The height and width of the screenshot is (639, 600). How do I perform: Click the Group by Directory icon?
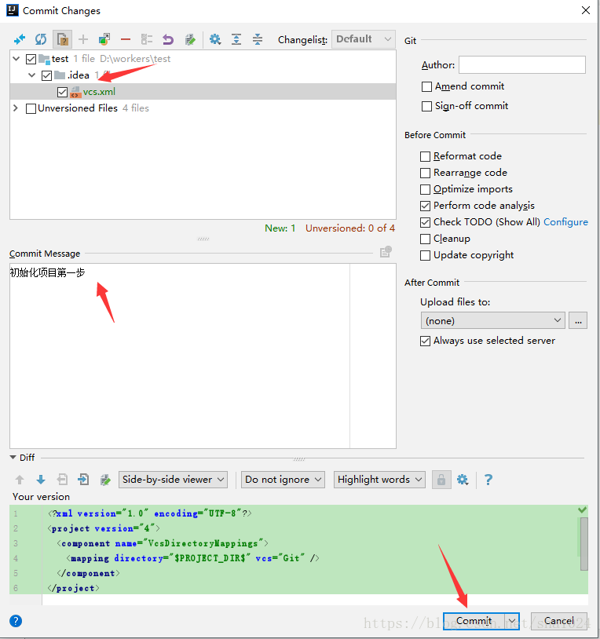click(x=147, y=39)
